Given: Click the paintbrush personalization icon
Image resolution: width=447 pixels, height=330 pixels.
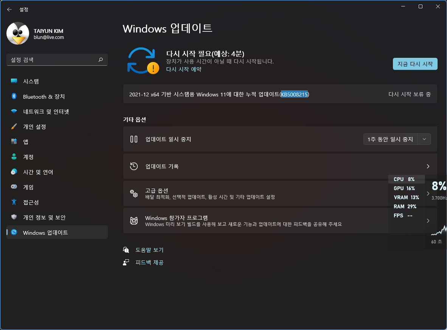Looking at the screenshot, I should pyautogui.click(x=14, y=126).
